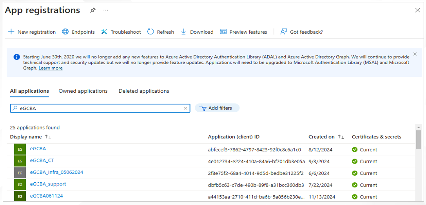Click the Got feedback person icon
Screen dimensions: 426x205
(x=284, y=32)
